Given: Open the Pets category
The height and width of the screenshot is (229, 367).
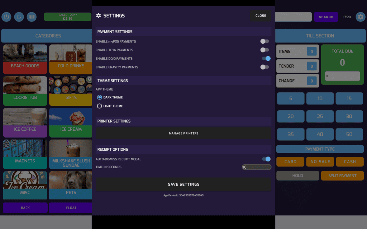Looking at the screenshot, I should pyautogui.click(x=71, y=185).
